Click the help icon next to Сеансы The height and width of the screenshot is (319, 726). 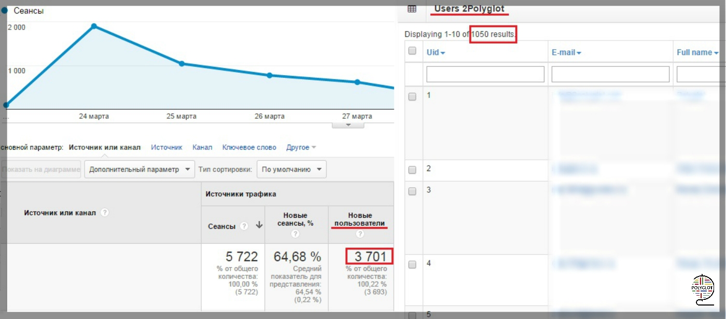(244, 226)
